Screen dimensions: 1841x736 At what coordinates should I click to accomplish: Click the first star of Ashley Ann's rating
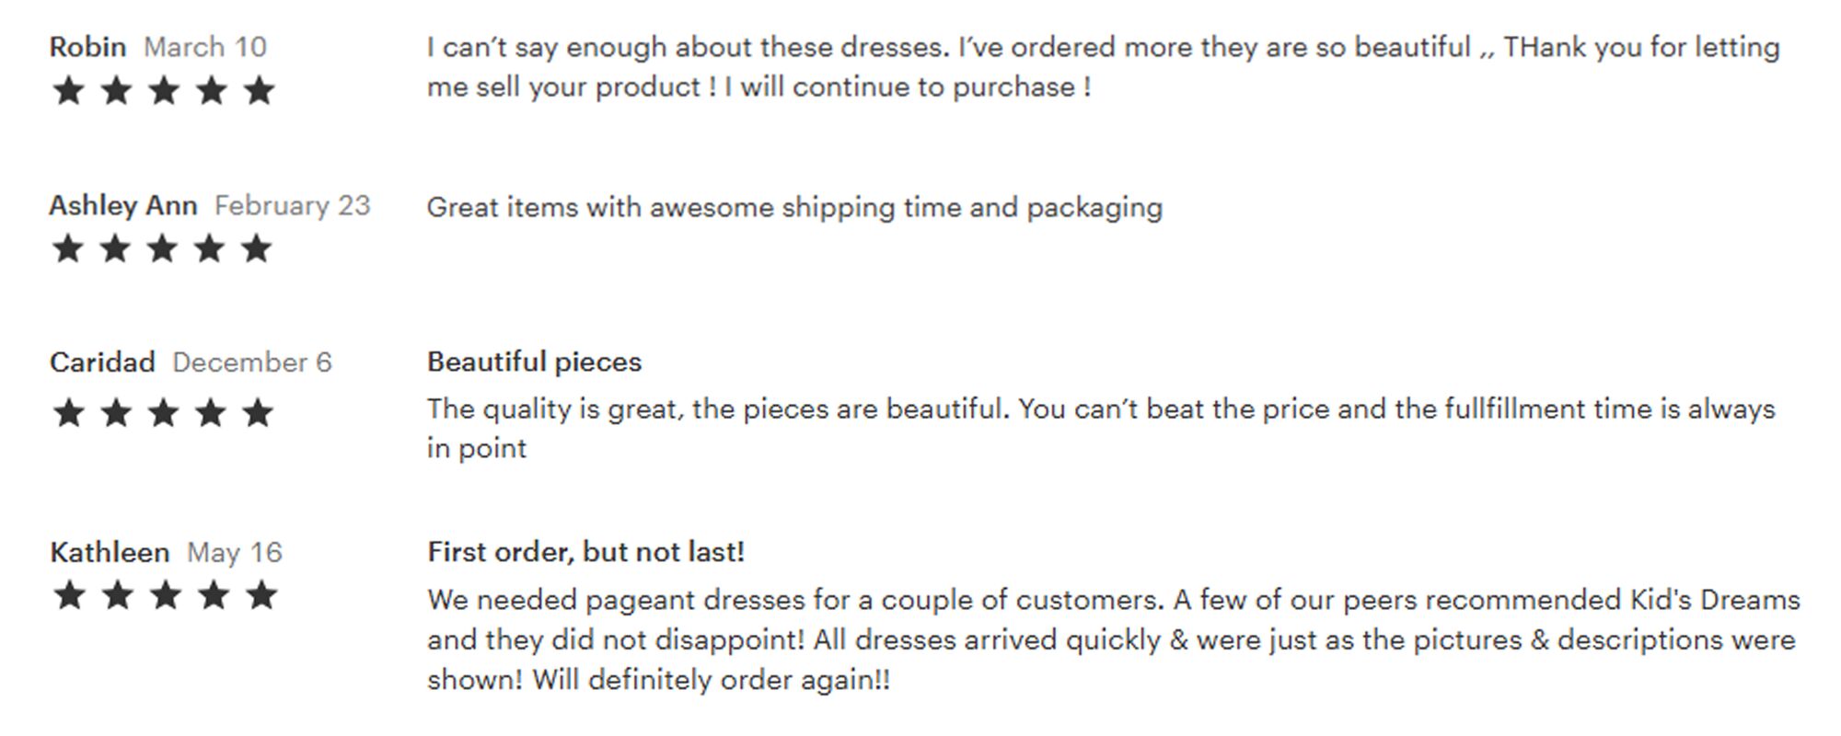click(x=68, y=248)
